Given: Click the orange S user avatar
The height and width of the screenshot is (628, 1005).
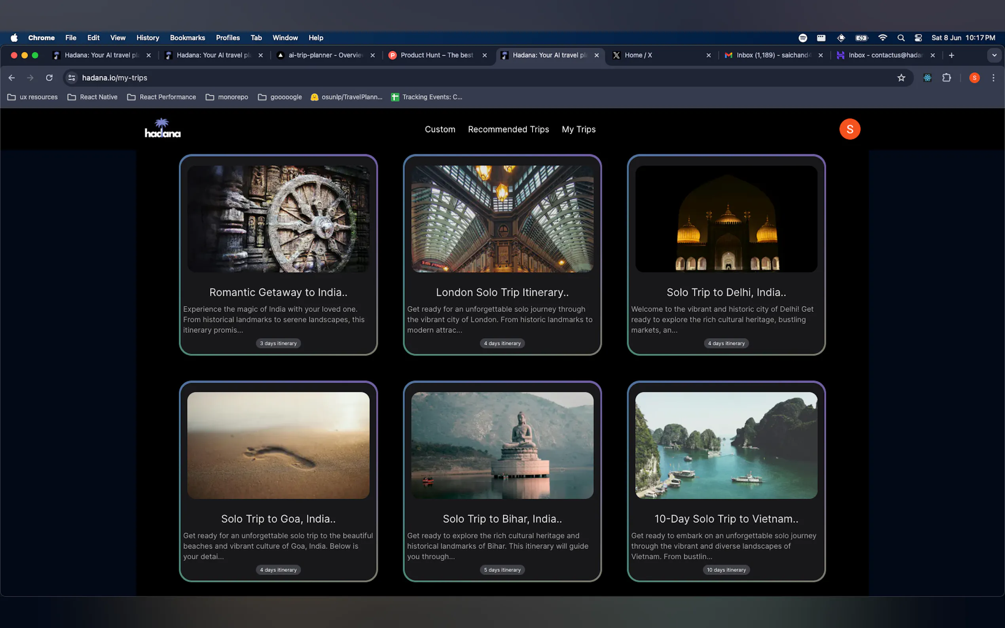Looking at the screenshot, I should (849, 129).
